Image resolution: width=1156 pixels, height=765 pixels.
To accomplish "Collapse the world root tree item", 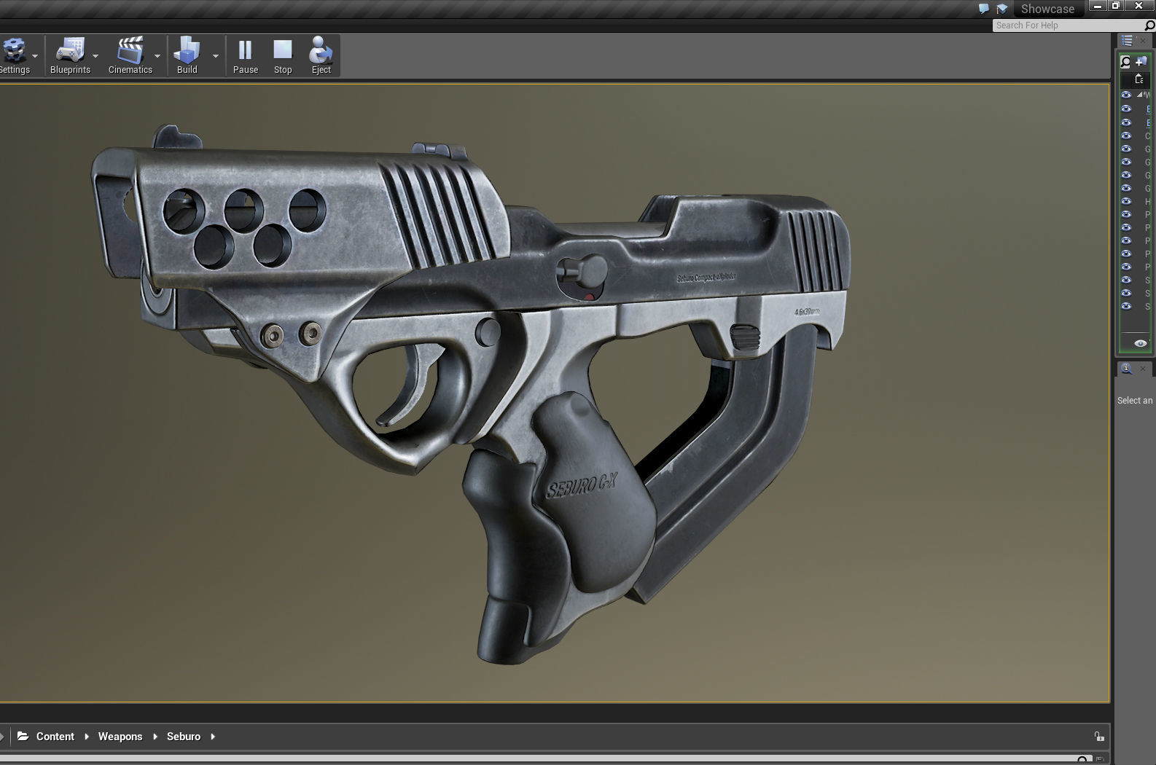I will (1139, 95).
